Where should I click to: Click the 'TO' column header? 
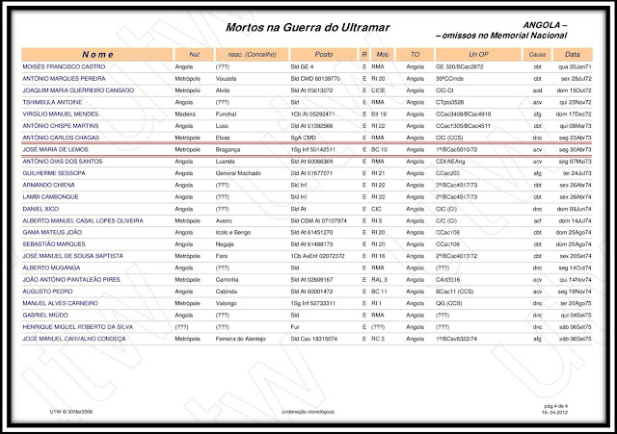pyautogui.click(x=415, y=54)
